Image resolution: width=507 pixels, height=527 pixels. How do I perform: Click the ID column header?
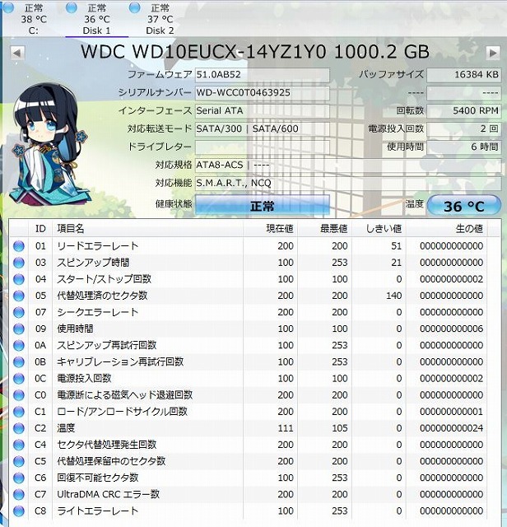tap(40, 229)
